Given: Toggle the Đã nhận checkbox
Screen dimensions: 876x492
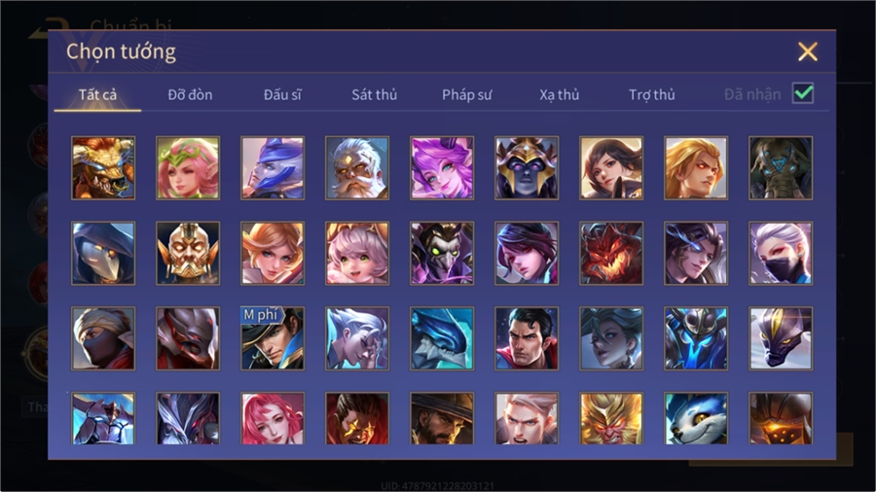Looking at the screenshot, I should (803, 93).
